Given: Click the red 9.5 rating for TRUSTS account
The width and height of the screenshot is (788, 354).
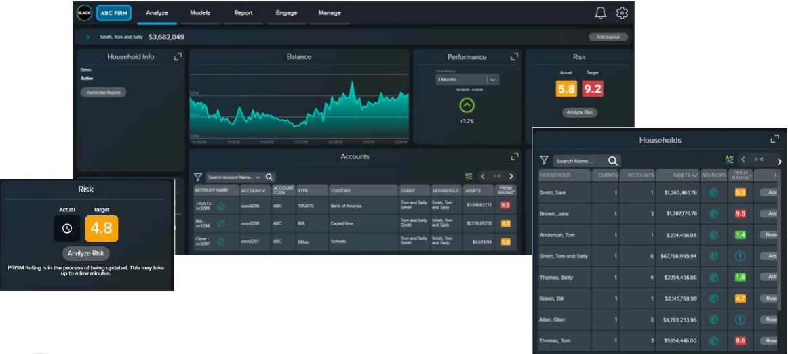Looking at the screenshot, I should 505,206.
